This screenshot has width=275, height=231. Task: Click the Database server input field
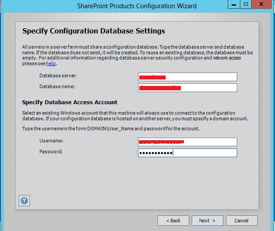pos(187,77)
